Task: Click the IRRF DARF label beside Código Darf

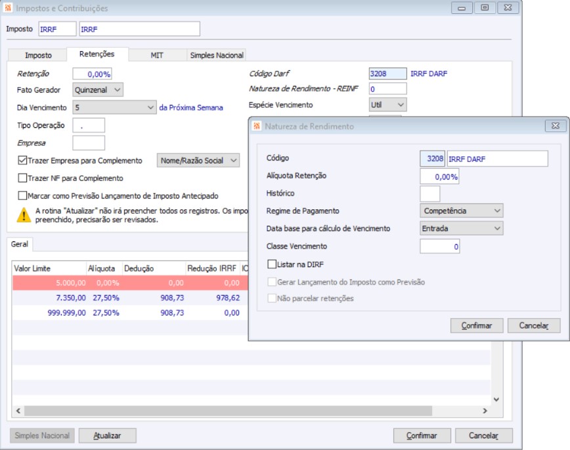Action: click(x=429, y=73)
